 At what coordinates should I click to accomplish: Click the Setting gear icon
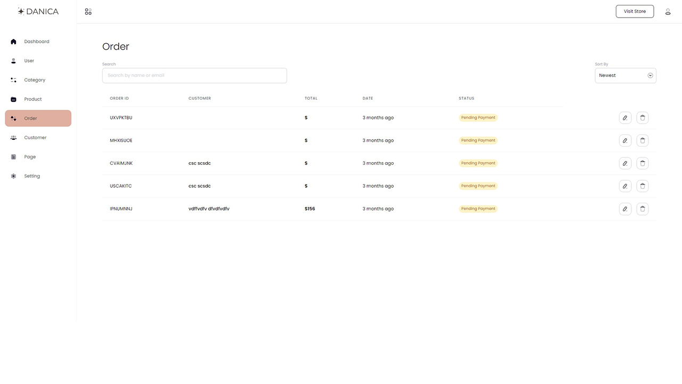click(13, 176)
